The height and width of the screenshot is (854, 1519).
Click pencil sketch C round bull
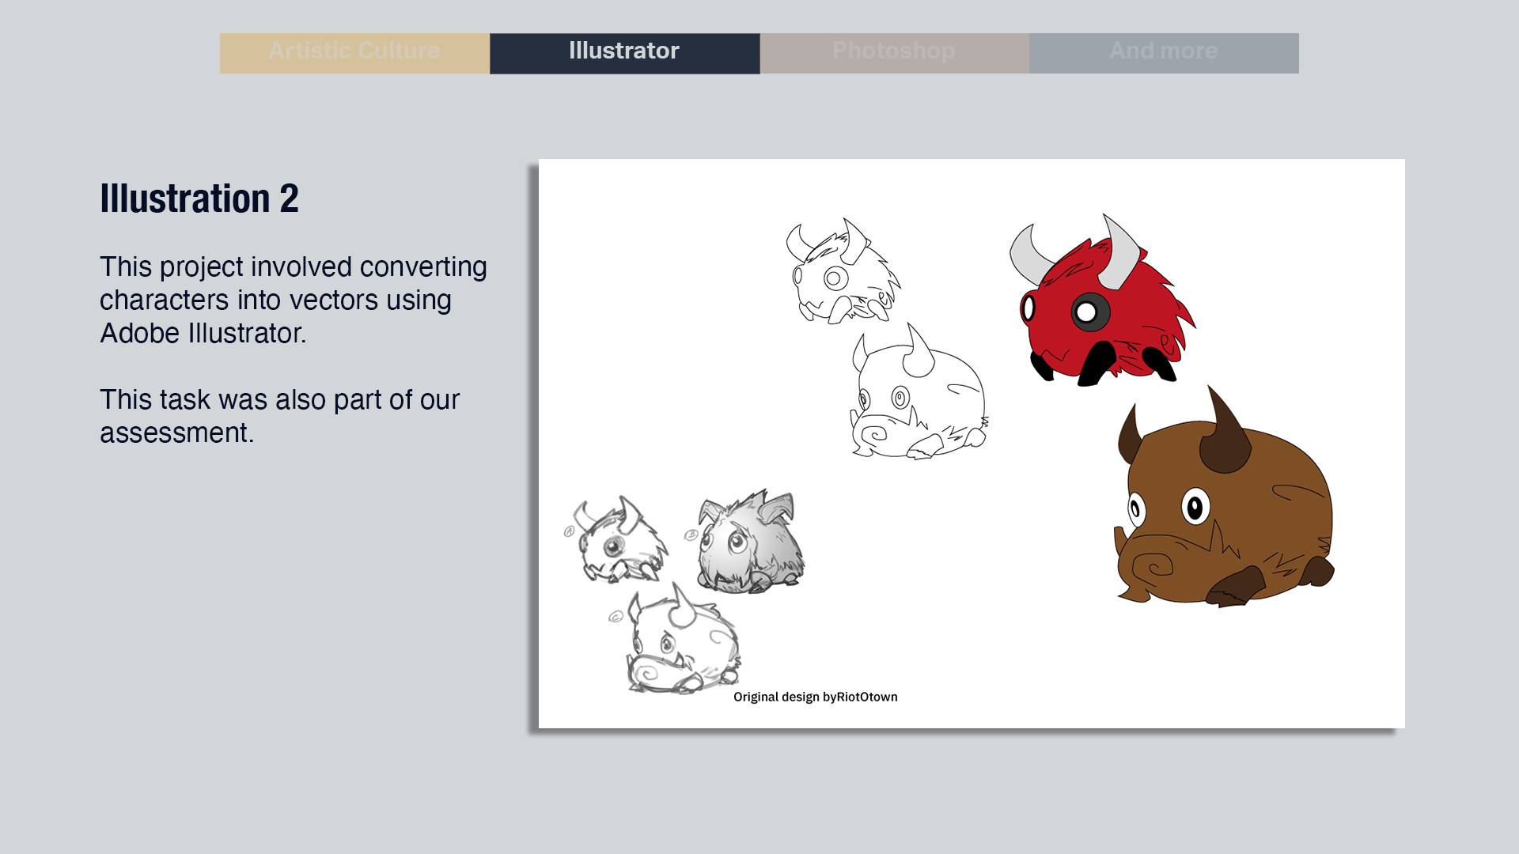[x=682, y=644]
